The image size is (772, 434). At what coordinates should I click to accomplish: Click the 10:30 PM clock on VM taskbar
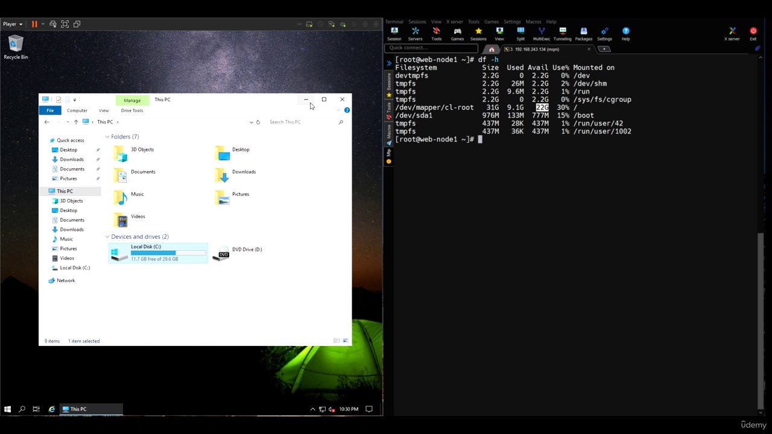(x=349, y=409)
